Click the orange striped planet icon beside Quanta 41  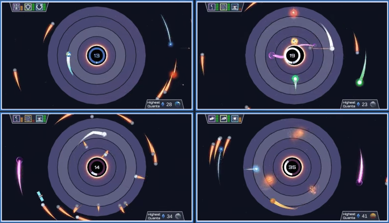coord(373,216)
